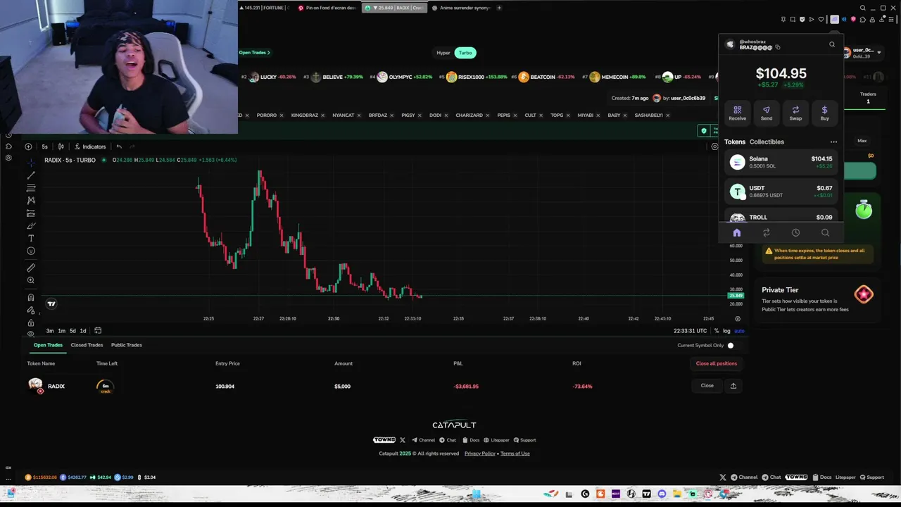Viewport: 901px width, 507px height.
Task: Toggle lock all drawings
Action: pos(31,323)
